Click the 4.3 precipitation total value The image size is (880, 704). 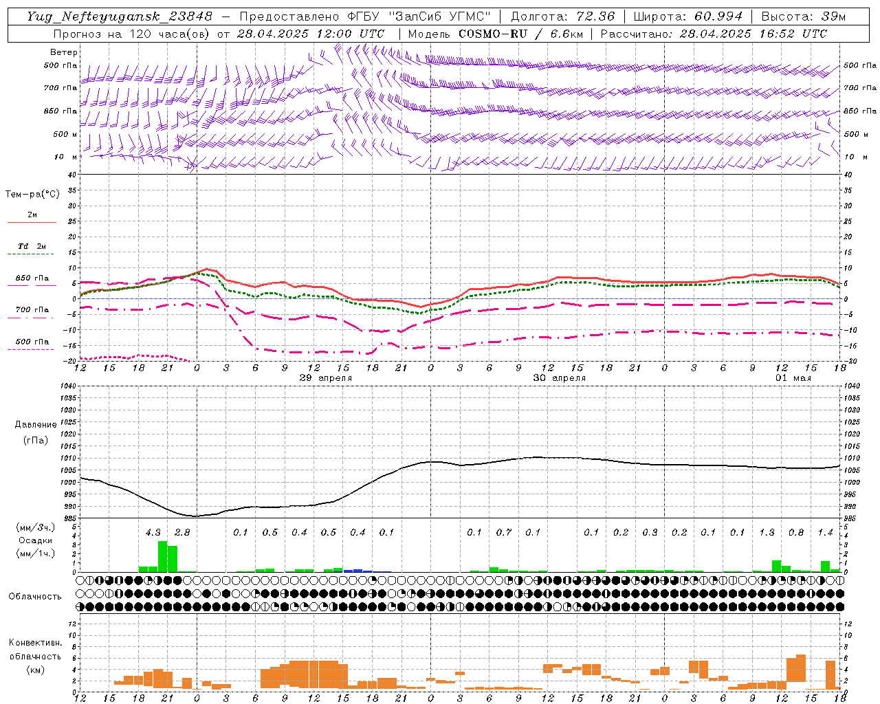[153, 532]
